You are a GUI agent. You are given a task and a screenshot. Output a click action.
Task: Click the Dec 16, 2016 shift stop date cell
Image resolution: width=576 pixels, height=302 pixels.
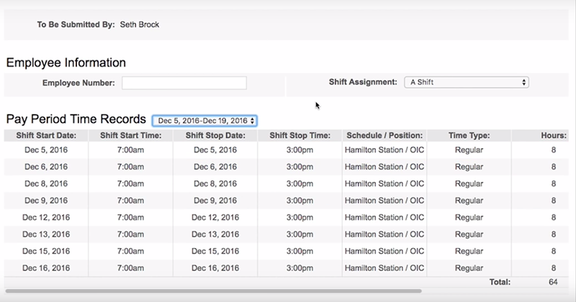pyautogui.click(x=215, y=267)
